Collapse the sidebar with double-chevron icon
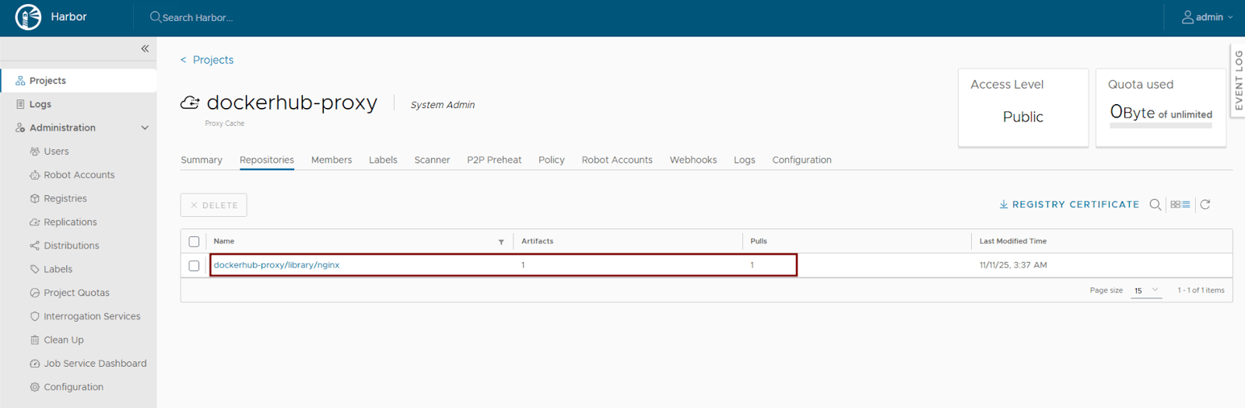 click(x=145, y=48)
